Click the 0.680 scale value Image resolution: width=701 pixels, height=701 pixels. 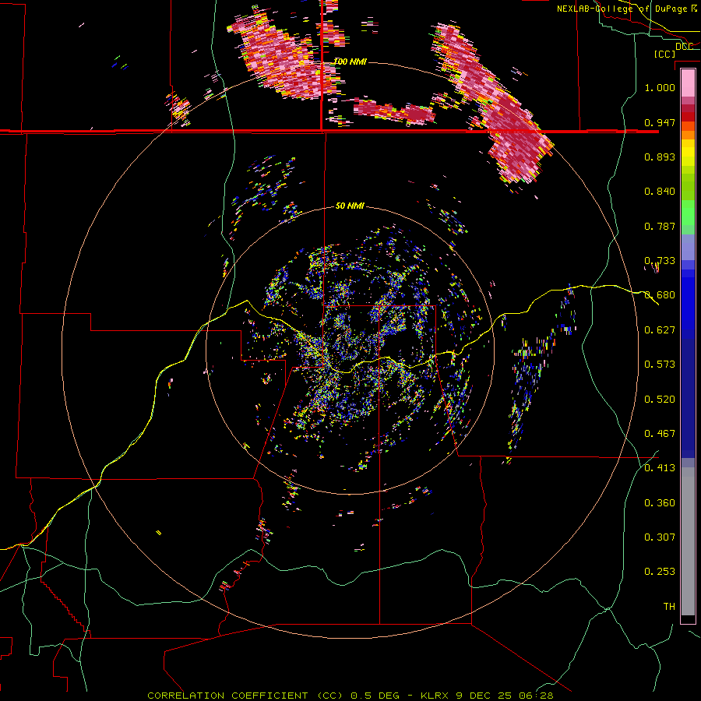[660, 294]
